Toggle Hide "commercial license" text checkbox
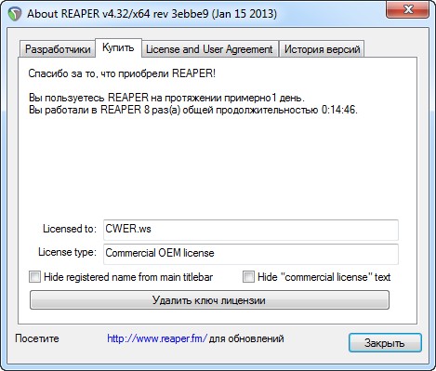This screenshot has width=436, height=371. coord(248,276)
